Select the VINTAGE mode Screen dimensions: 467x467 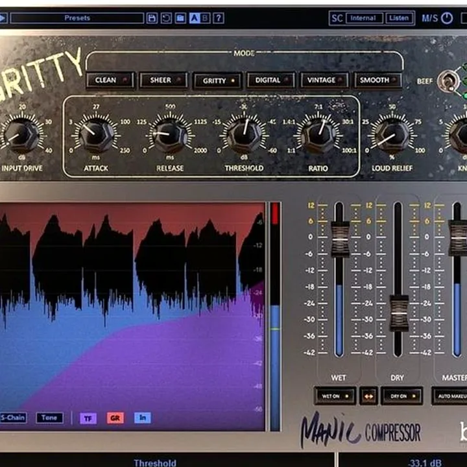click(x=324, y=80)
